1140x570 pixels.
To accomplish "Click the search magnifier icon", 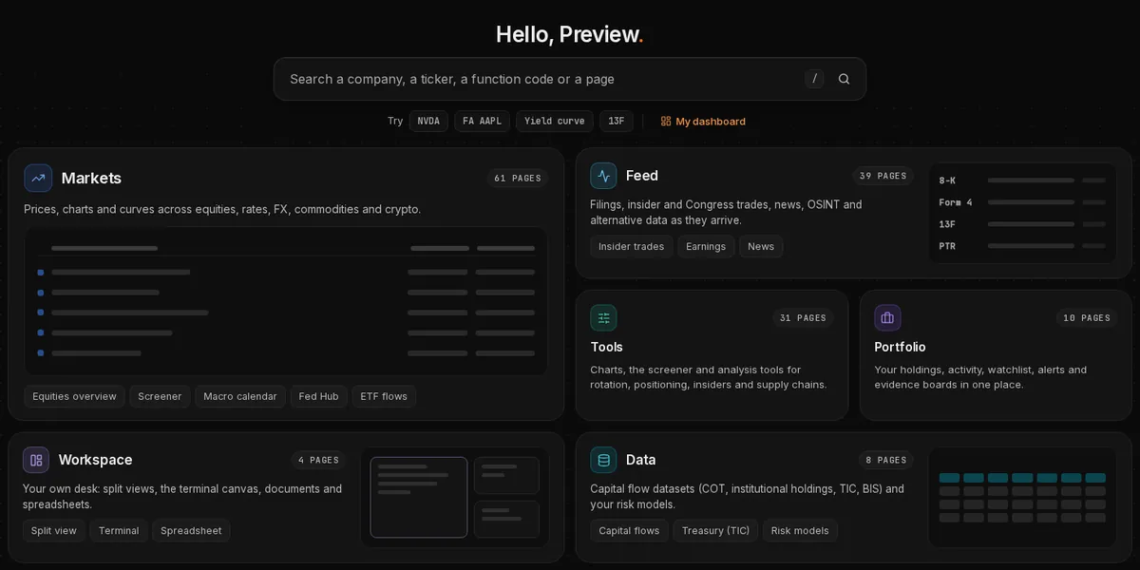I will tap(844, 79).
